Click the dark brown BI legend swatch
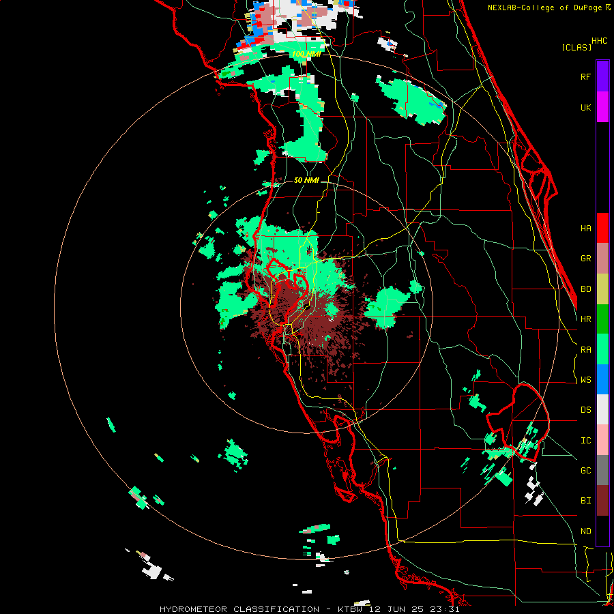Image resolution: width=614 pixels, height=614 pixels. click(602, 501)
